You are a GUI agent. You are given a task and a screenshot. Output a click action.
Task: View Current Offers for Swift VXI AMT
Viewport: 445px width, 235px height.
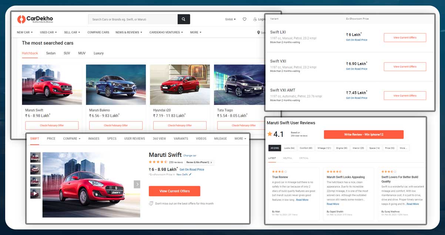(405, 96)
